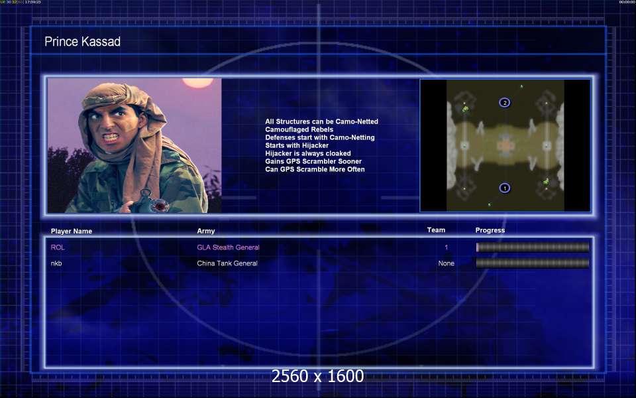Click team value '1' for ROL
The height and width of the screenshot is (398, 636).
coord(446,247)
